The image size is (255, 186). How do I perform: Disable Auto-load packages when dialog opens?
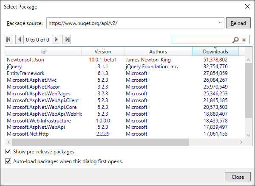[x=8, y=161]
